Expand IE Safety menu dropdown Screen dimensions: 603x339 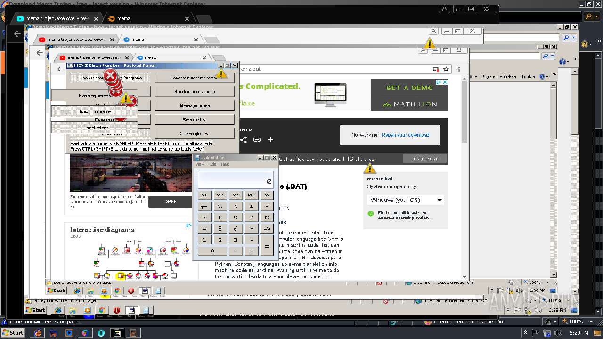click(x=507, y=77)
